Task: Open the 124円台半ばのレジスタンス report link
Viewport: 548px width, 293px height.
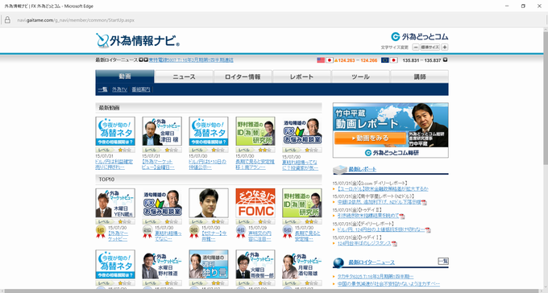Action: [364, 243]
